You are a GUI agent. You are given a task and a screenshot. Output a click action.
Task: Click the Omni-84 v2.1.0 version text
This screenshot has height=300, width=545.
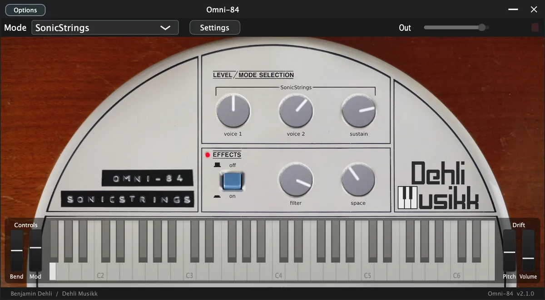[511, 294]
